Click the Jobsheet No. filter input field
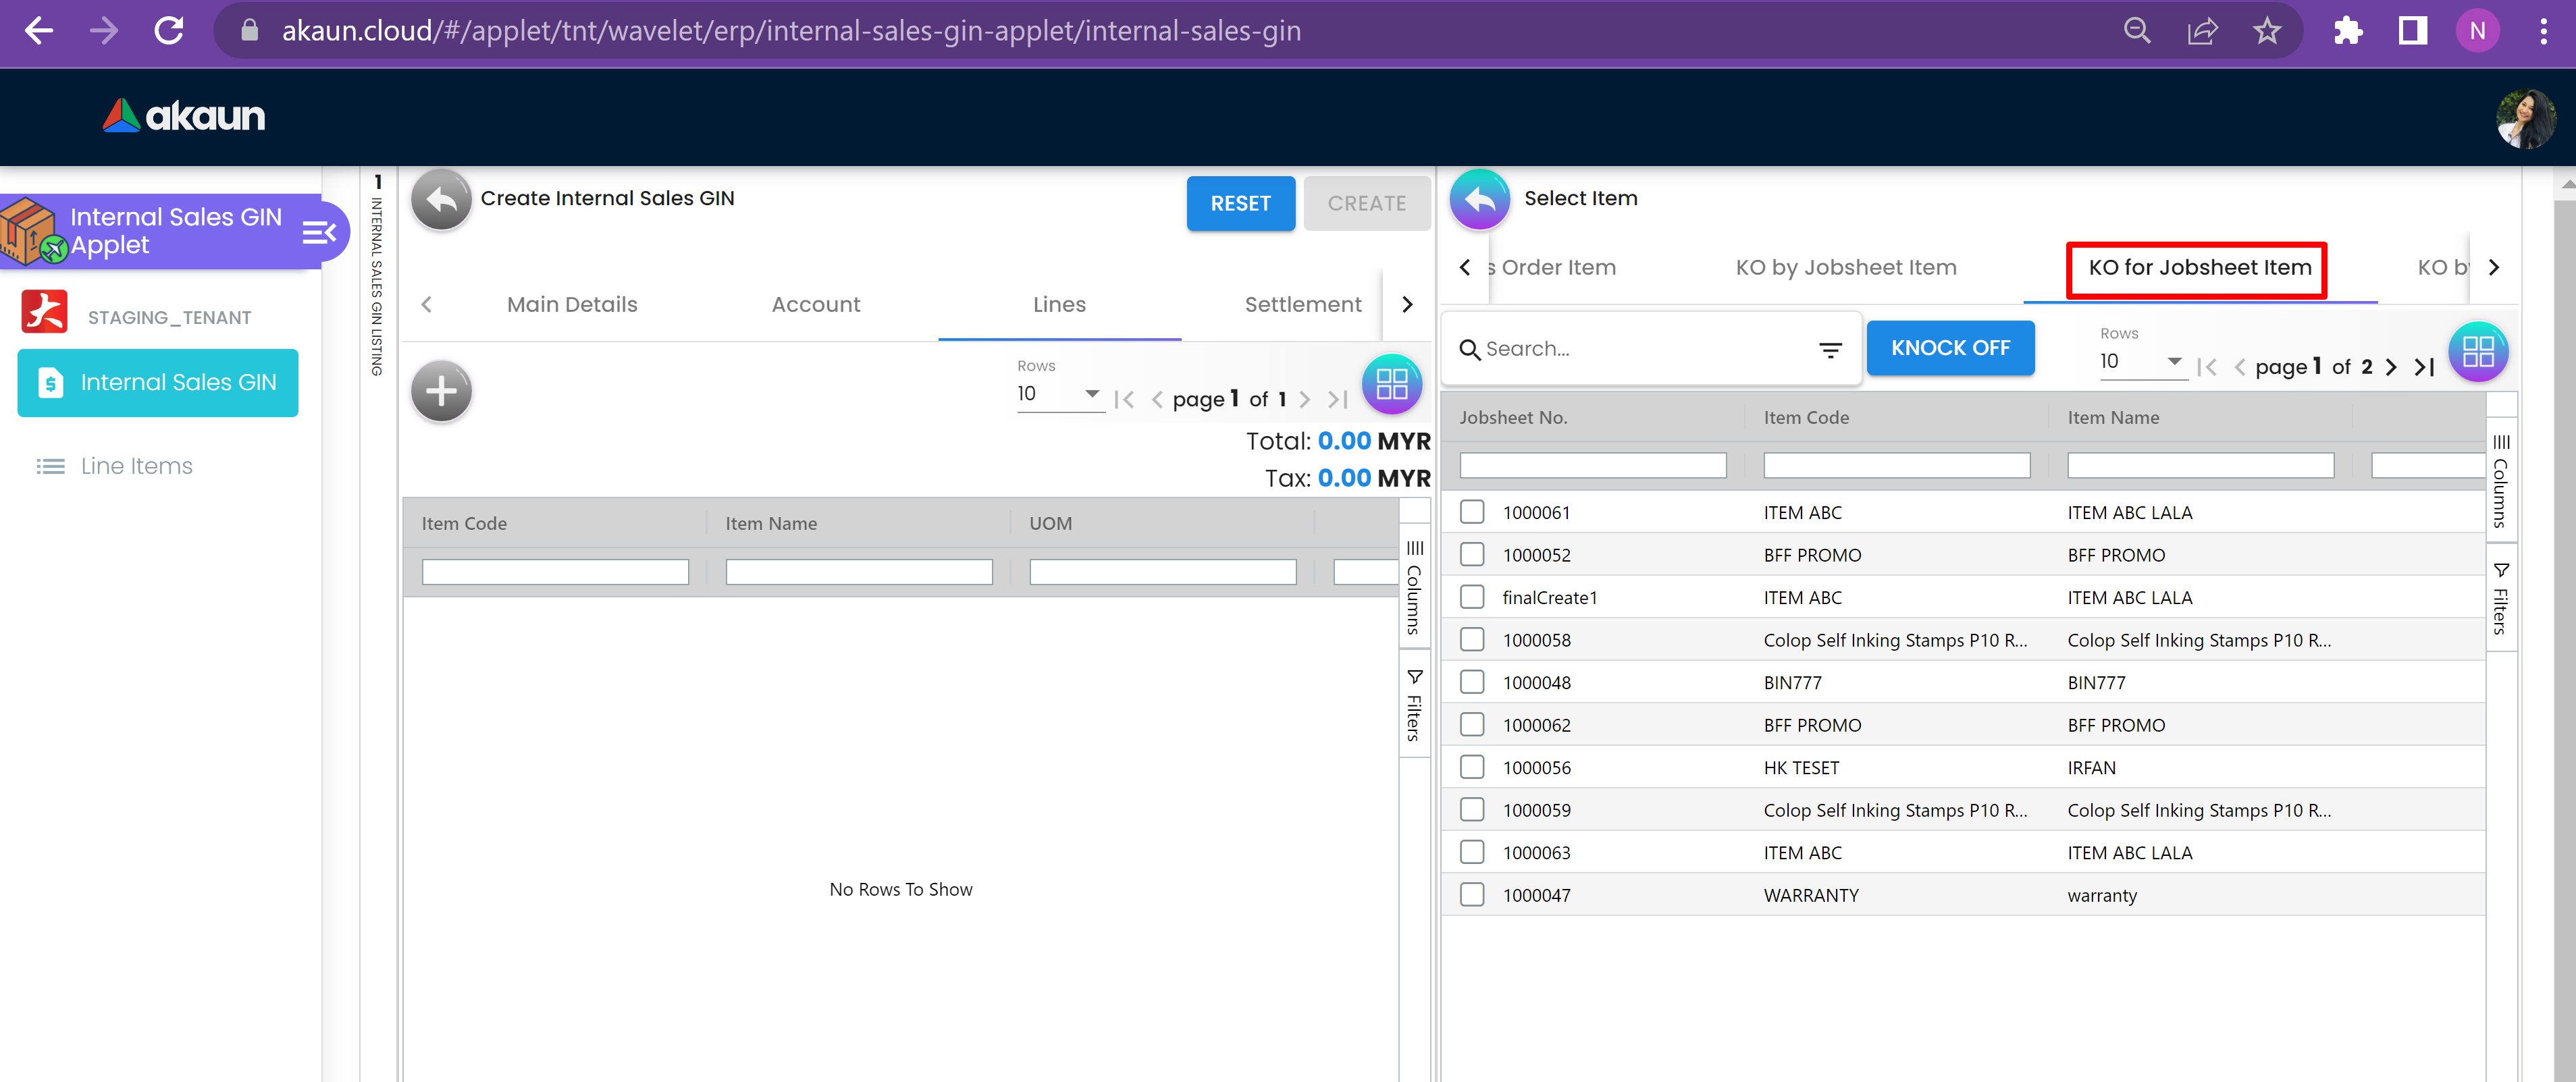2576x1082 pixels. [1592, 465]
